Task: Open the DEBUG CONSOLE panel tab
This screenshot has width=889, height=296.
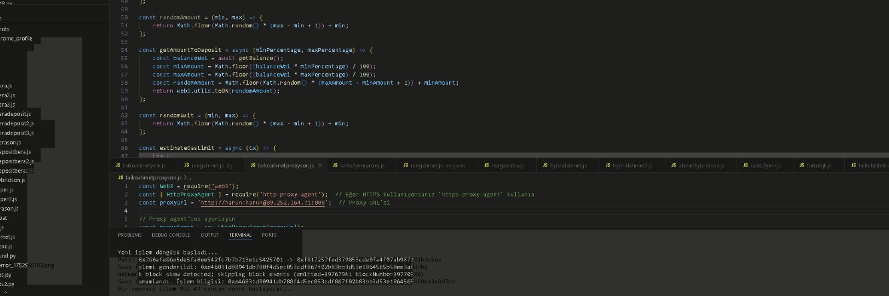Action: (171, 235)
